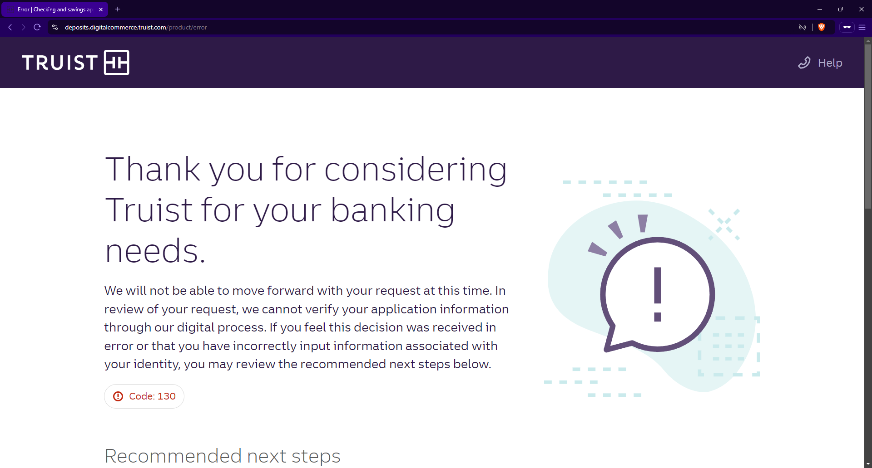Open the Brave Shields lion icon

coord(822,27)
